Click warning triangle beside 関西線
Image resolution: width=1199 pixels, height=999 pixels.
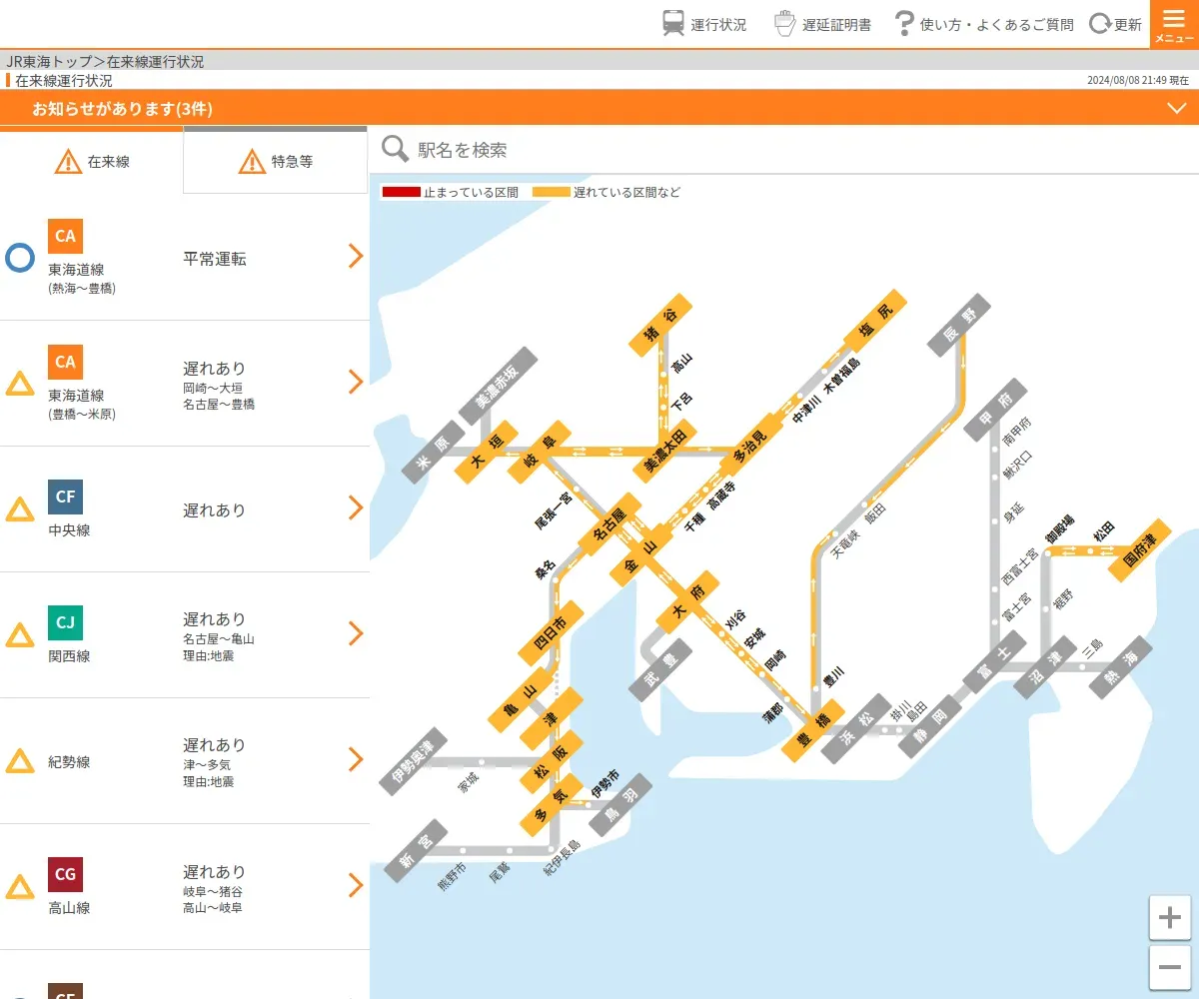click(x=20, y=635)
